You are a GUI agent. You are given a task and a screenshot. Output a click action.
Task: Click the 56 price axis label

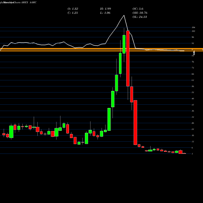click(193, 86)
